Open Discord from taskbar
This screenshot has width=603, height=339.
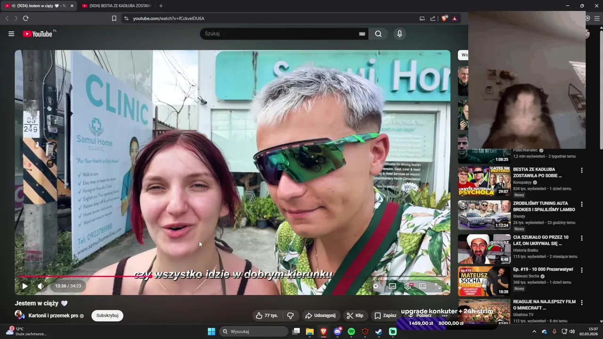(x=337, y=331)
